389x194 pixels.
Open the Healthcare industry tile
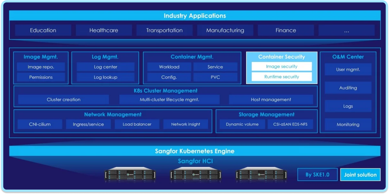(104, 30)
